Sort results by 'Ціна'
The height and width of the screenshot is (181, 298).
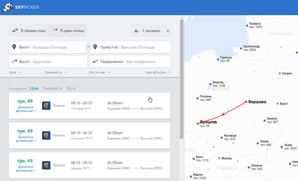coord(34,89)
